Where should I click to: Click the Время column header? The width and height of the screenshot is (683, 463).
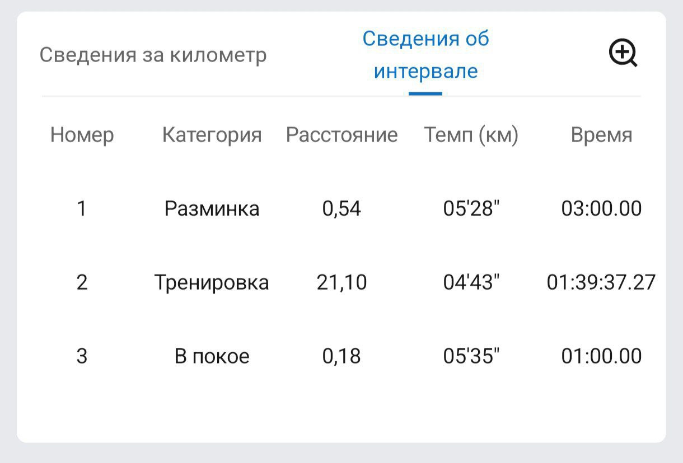point(601,135)
